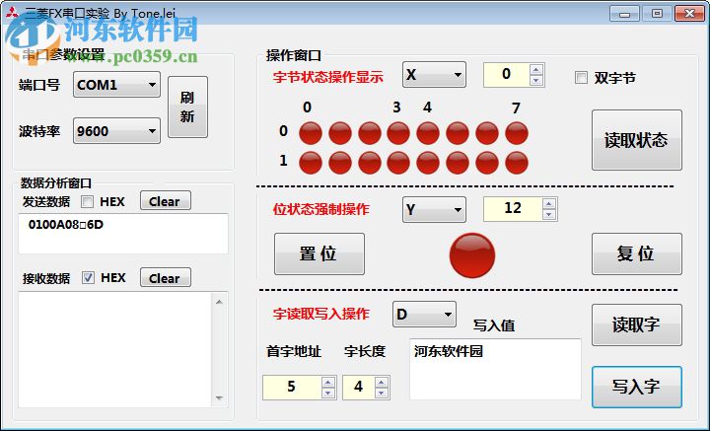Click the second LED indicator in row 1
Viewport: 710px width, 431px height.
[340, 163]
